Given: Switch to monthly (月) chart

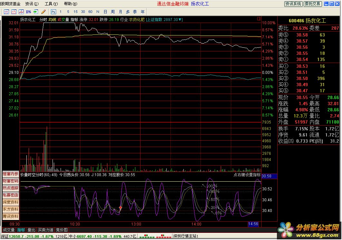Looking at the screenshot, I should tap(121, 12).
